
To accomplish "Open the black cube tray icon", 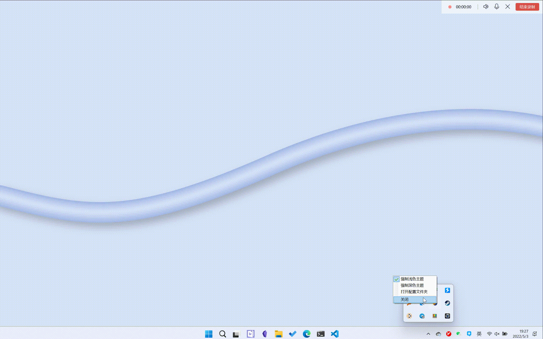I will point(447,316).
